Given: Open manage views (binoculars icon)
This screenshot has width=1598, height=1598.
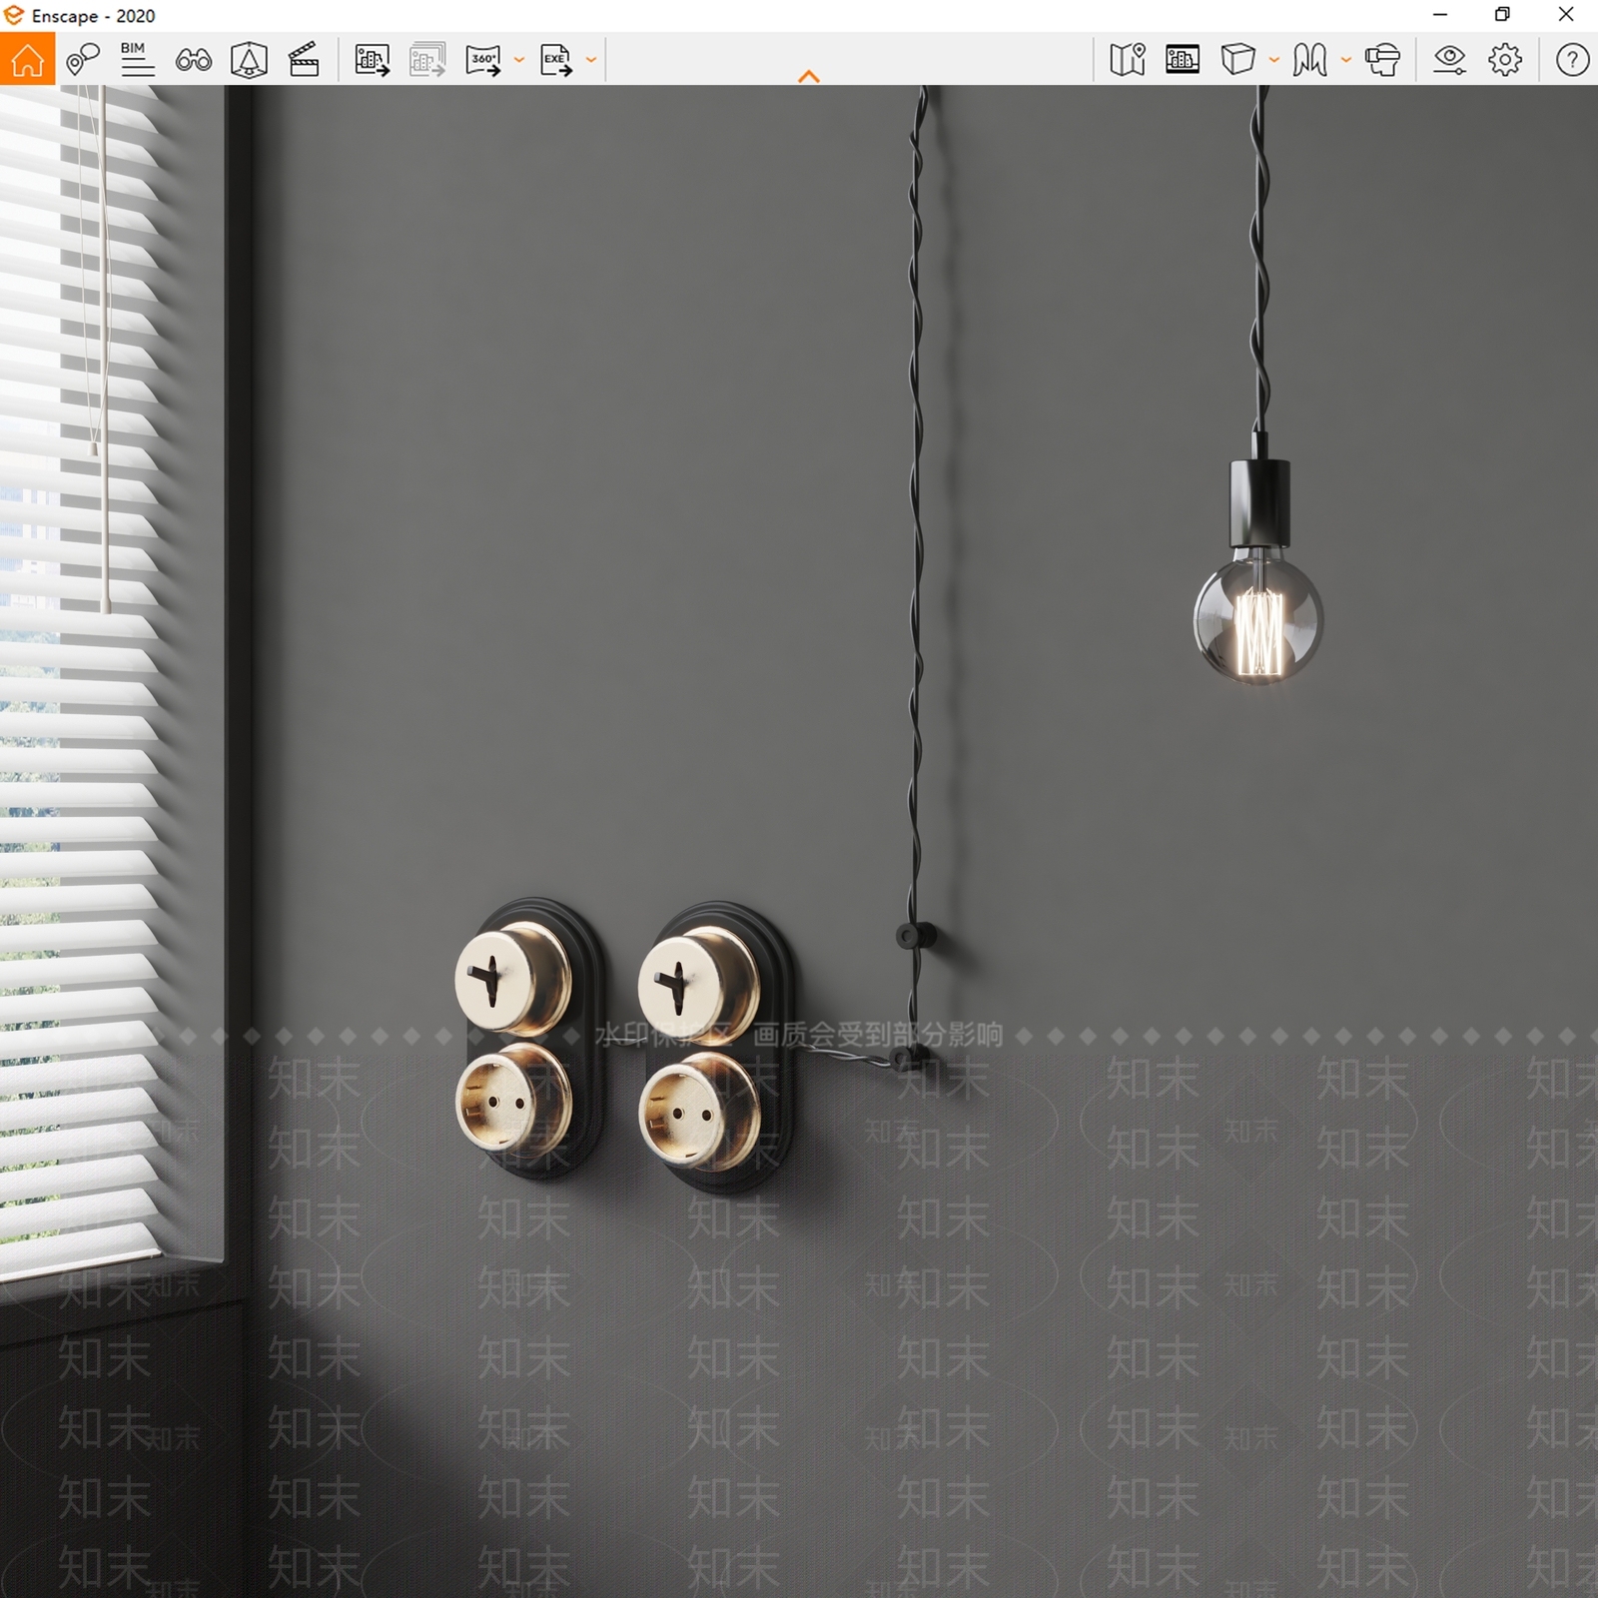Looking at the screenshot, I should [194, 61].
